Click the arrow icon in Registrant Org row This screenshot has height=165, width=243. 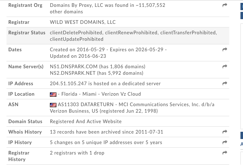225,5
